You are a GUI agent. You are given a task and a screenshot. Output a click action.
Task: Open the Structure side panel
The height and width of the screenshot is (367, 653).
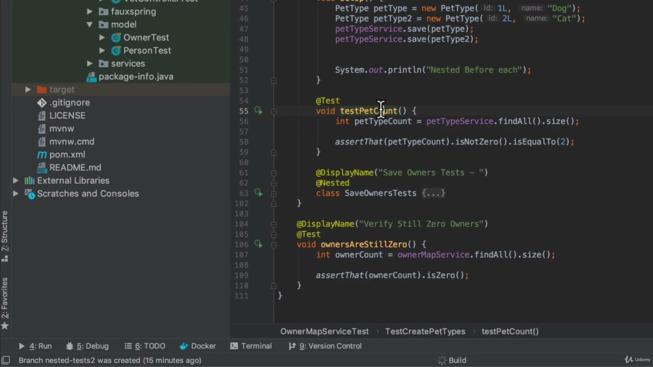pos(5,236)
